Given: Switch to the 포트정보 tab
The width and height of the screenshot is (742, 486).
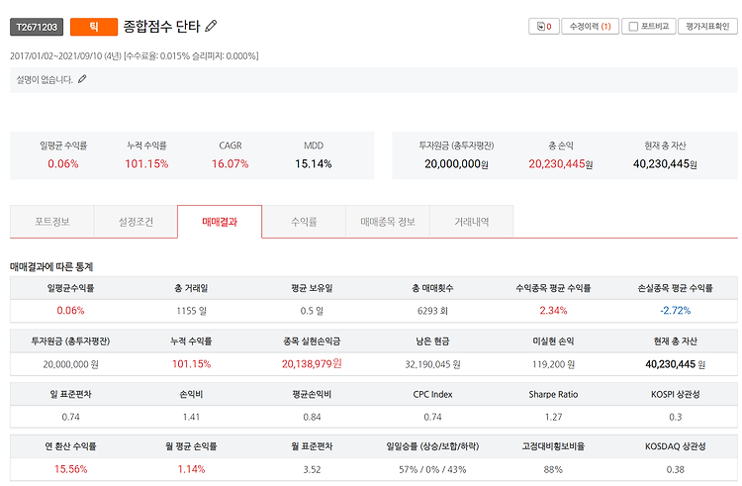Looking at the screenshot, I should click(x=52, y=222).
